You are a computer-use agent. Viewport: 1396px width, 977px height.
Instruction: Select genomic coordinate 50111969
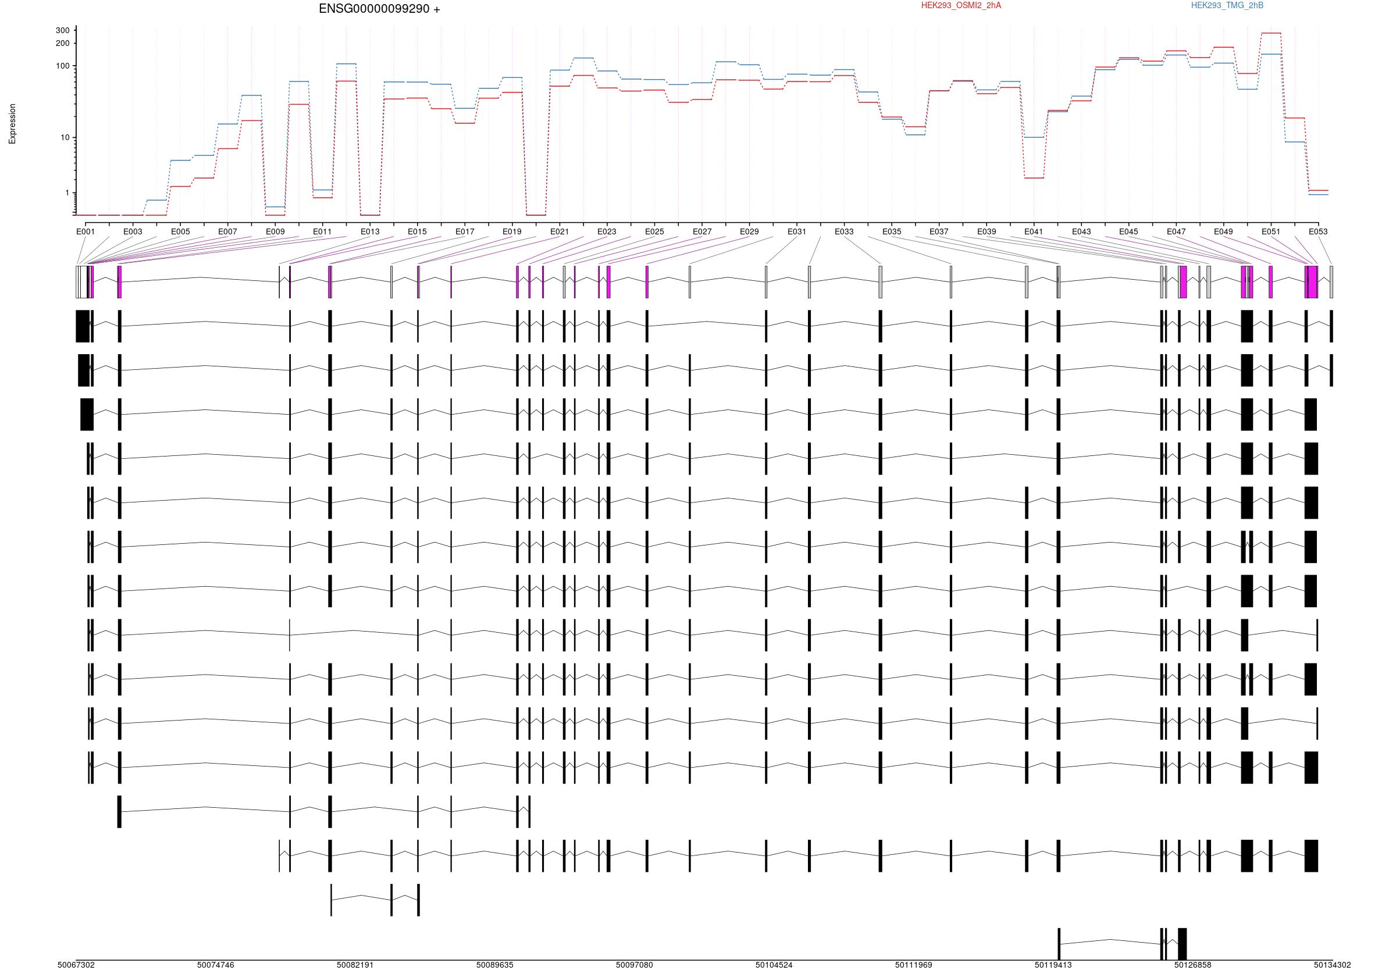(x=914, y=965)
